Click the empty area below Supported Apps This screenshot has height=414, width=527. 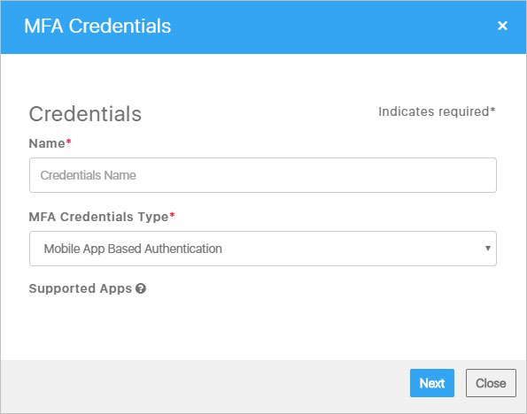263,327
